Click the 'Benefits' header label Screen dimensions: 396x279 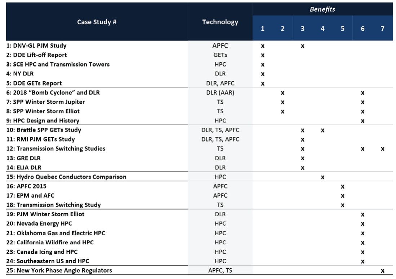tap(322, 9)
